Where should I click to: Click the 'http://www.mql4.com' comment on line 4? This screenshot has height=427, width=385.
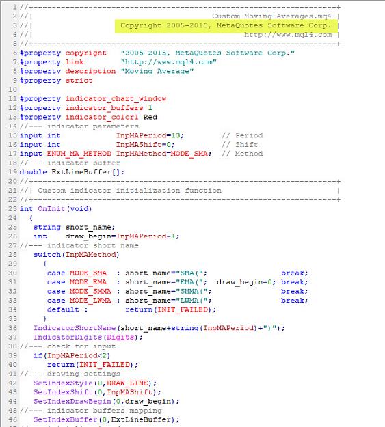point(288,35)
